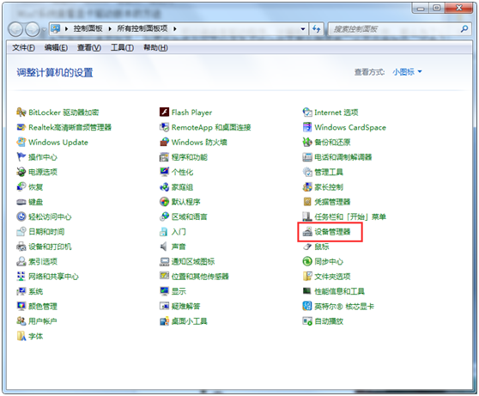Open the BitLocker 驱动器加密 icon
The image size is (479, 396).
[x=21, y=113]
